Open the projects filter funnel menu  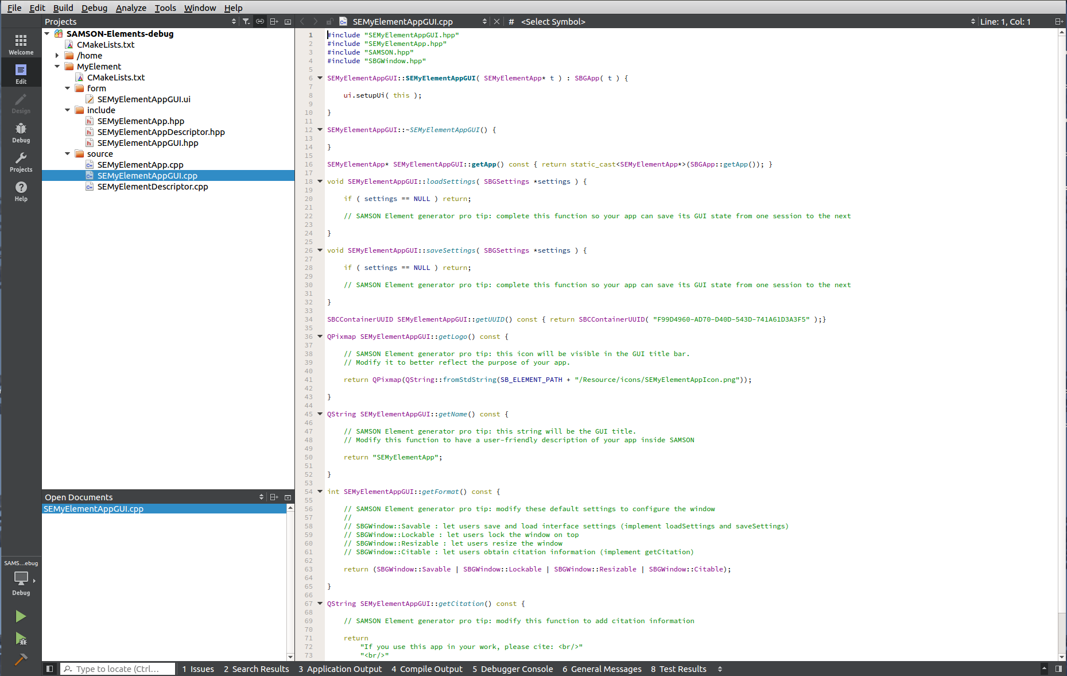click(246, 21)
